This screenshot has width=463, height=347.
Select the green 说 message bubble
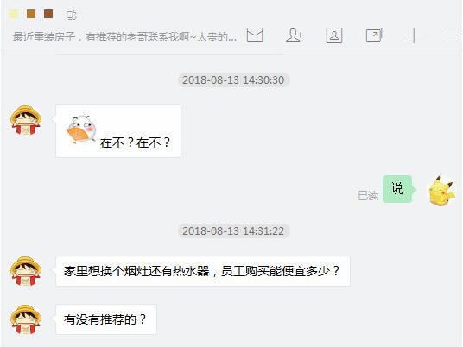(397, 189)
